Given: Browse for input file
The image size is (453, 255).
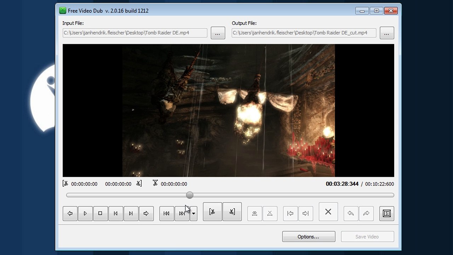Looking at the screenshot, I should pos(218,33).
